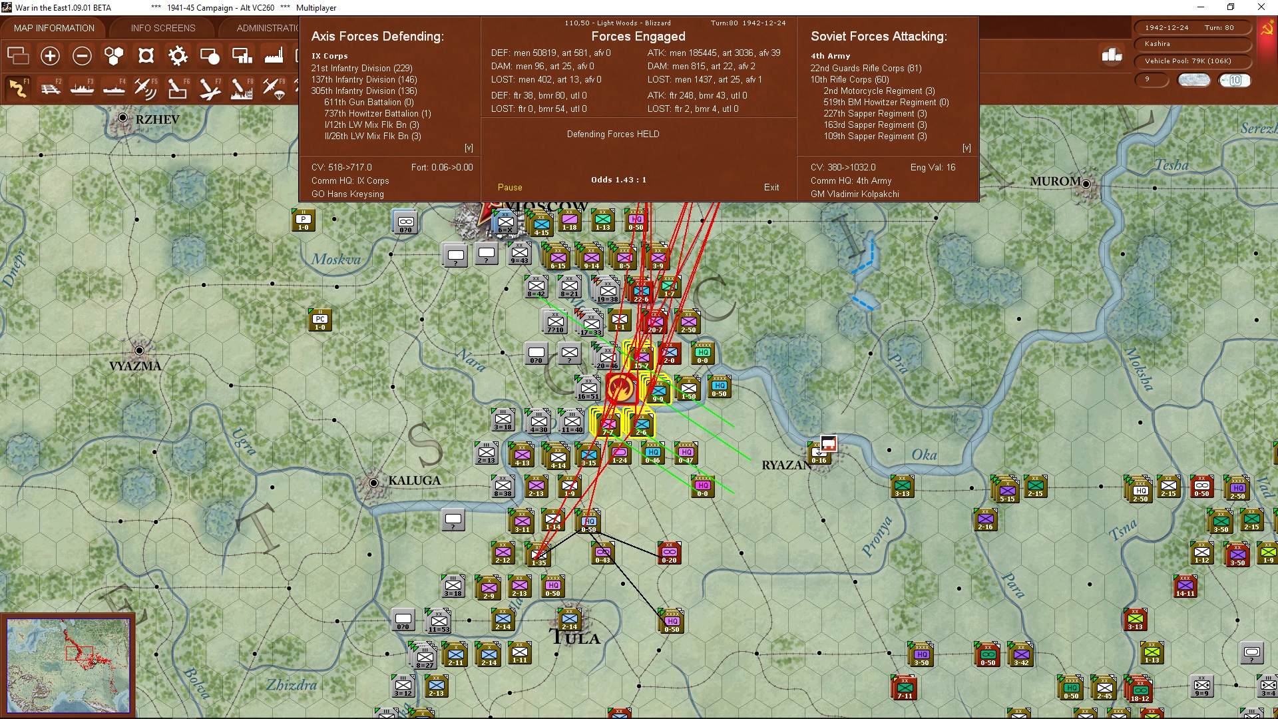Image resolution: width=1278 pixels, height=719 pixels.
Task: Select the F9 air drop mission icon
Action: coord(275,88)
